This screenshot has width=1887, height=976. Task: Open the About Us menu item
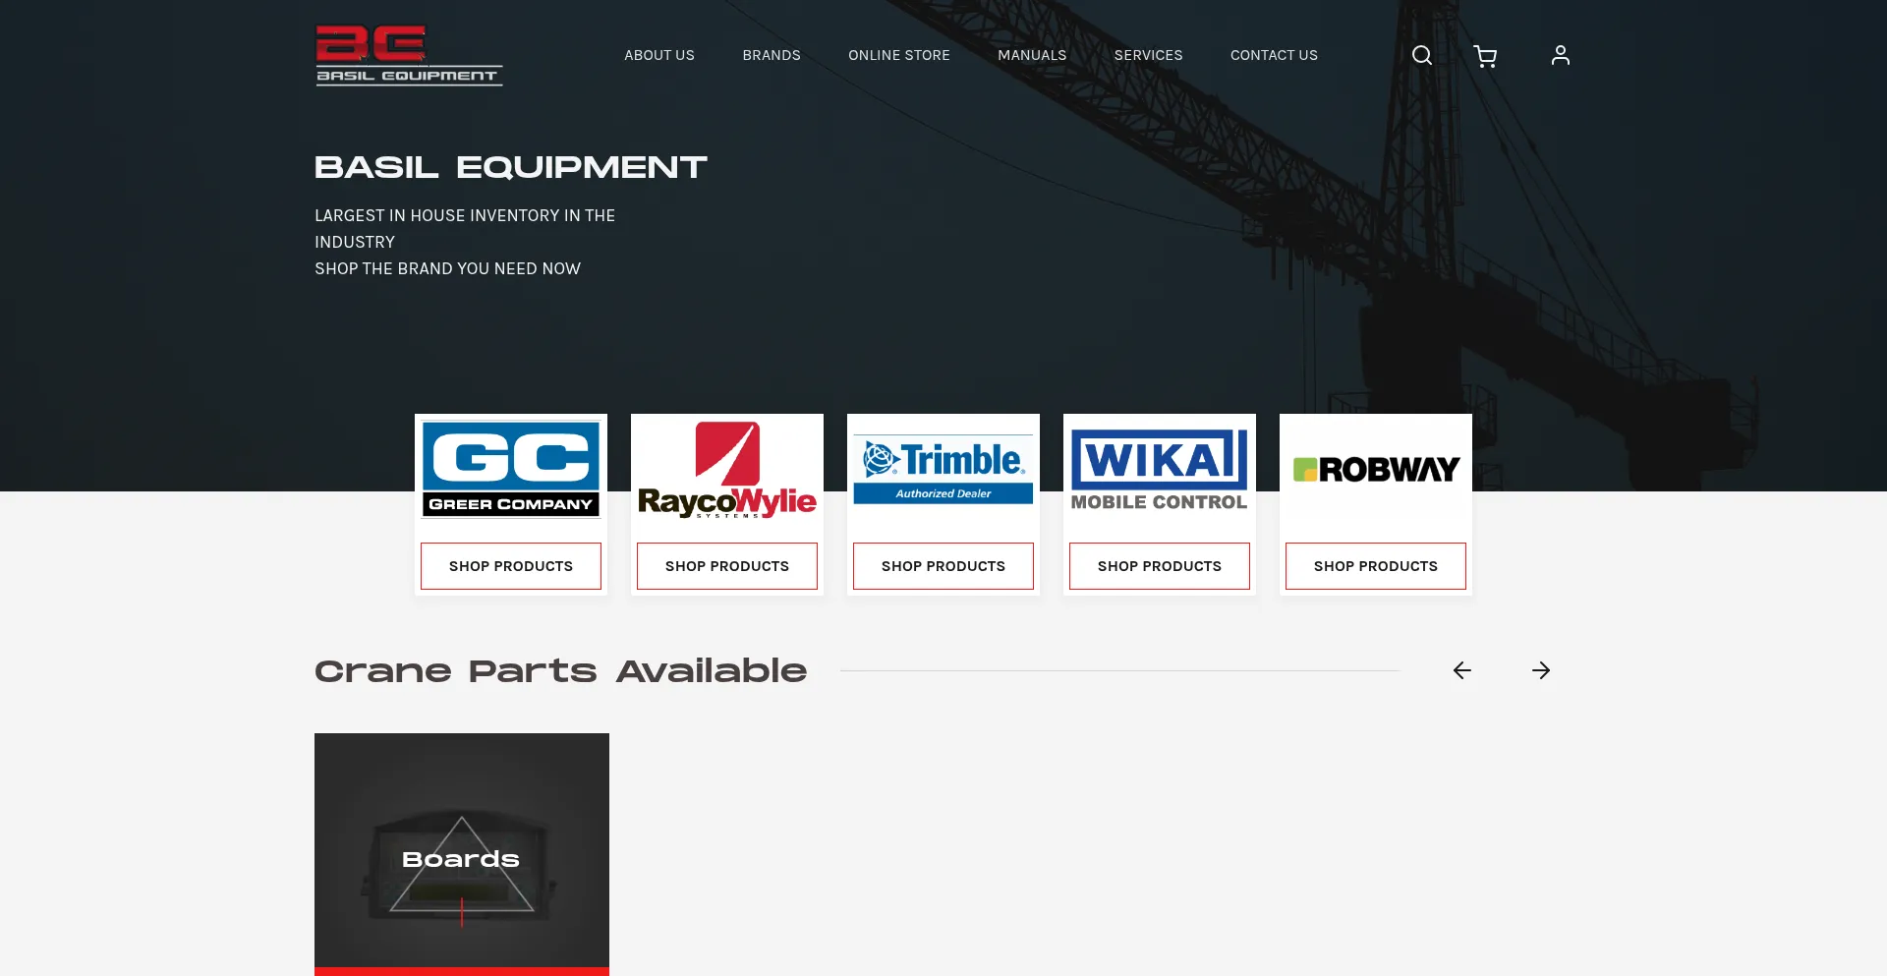[x=659, y=55]
